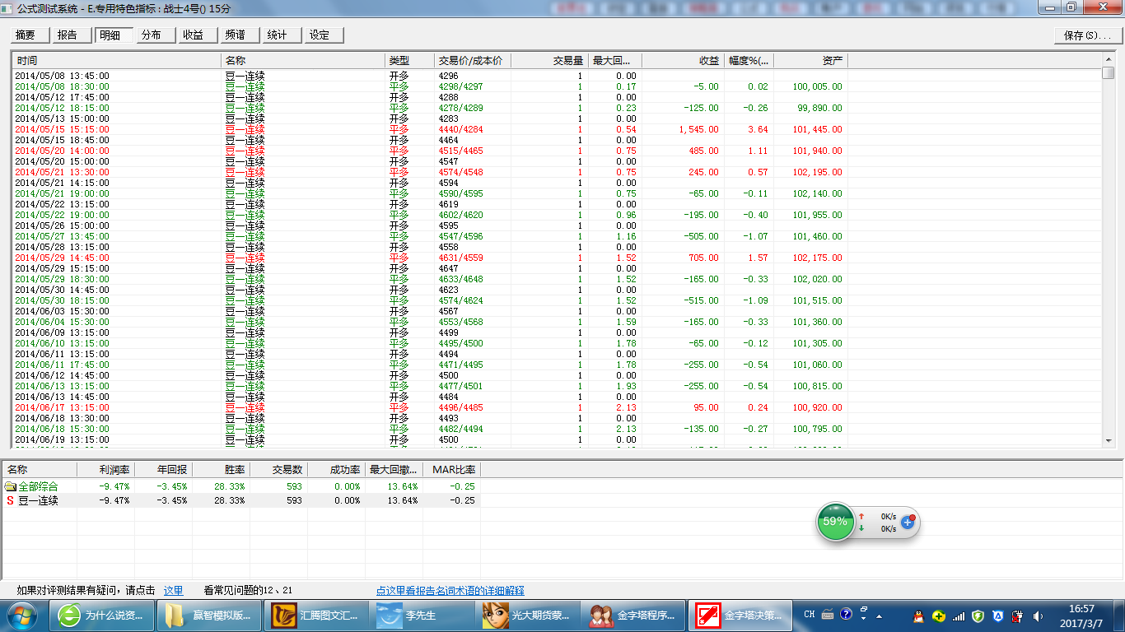Open 金字塔决策 app in the taskbar
The width and height of the screenshot is (1125, 632).
click(739, 615)
